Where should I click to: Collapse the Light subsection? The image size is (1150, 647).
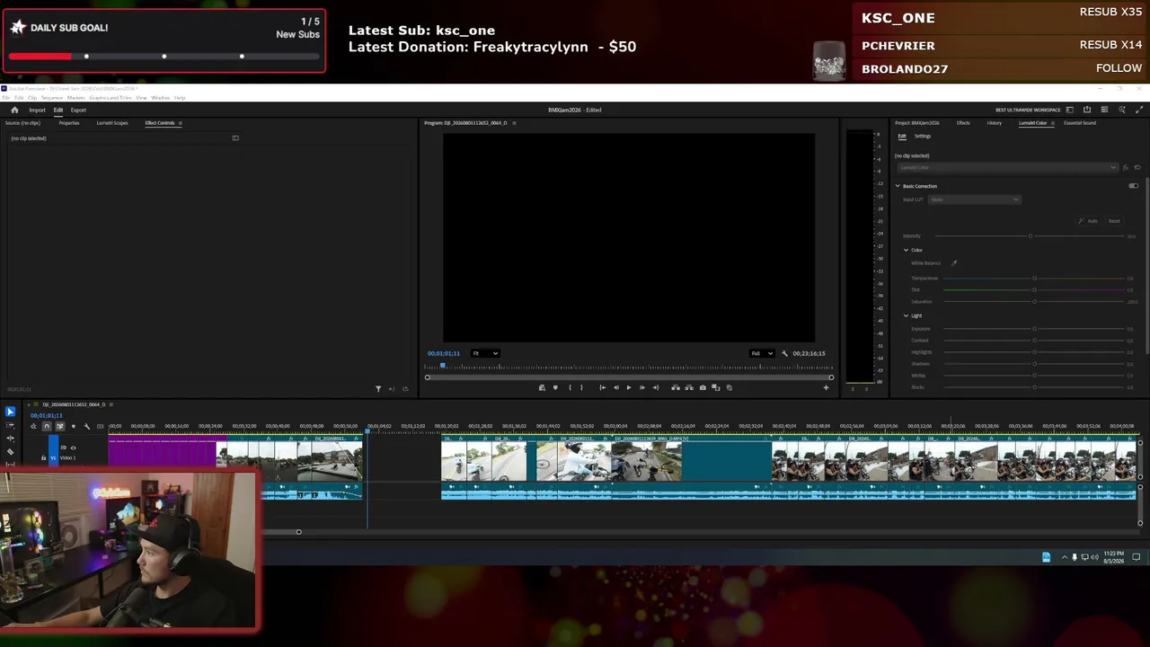tap(906, 315)
